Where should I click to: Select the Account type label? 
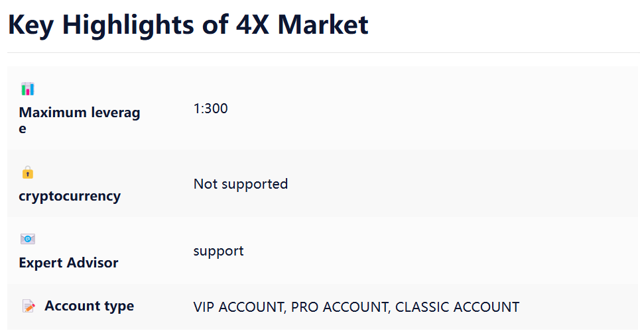tap(89, 306)
